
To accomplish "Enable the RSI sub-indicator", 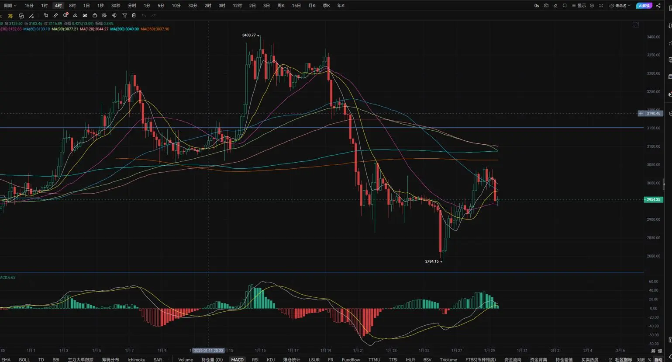I will click(x=255, y=359).
